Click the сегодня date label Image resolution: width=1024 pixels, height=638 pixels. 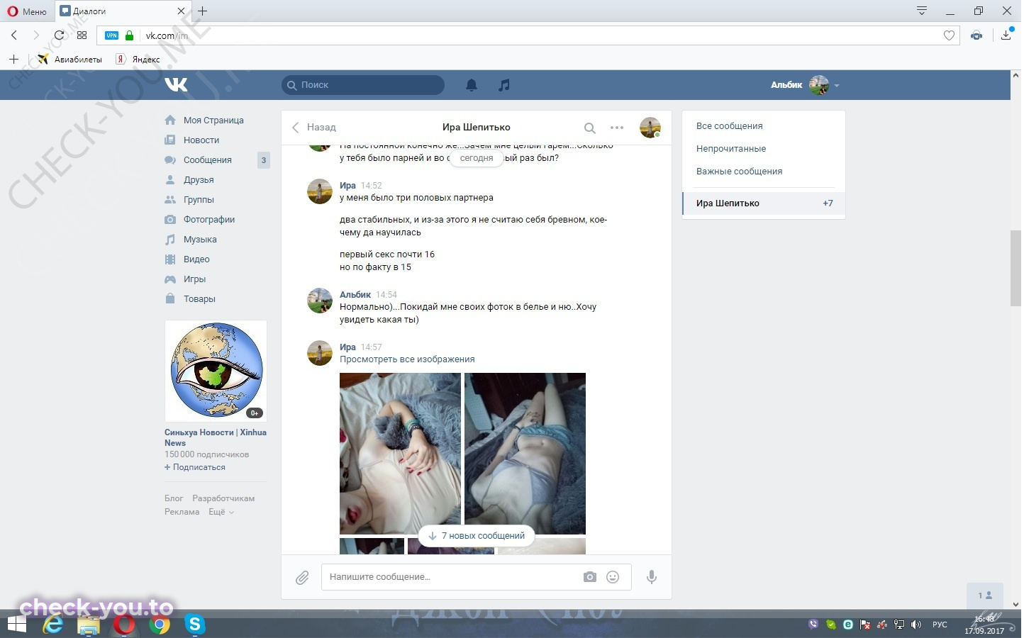pos(477,158)
